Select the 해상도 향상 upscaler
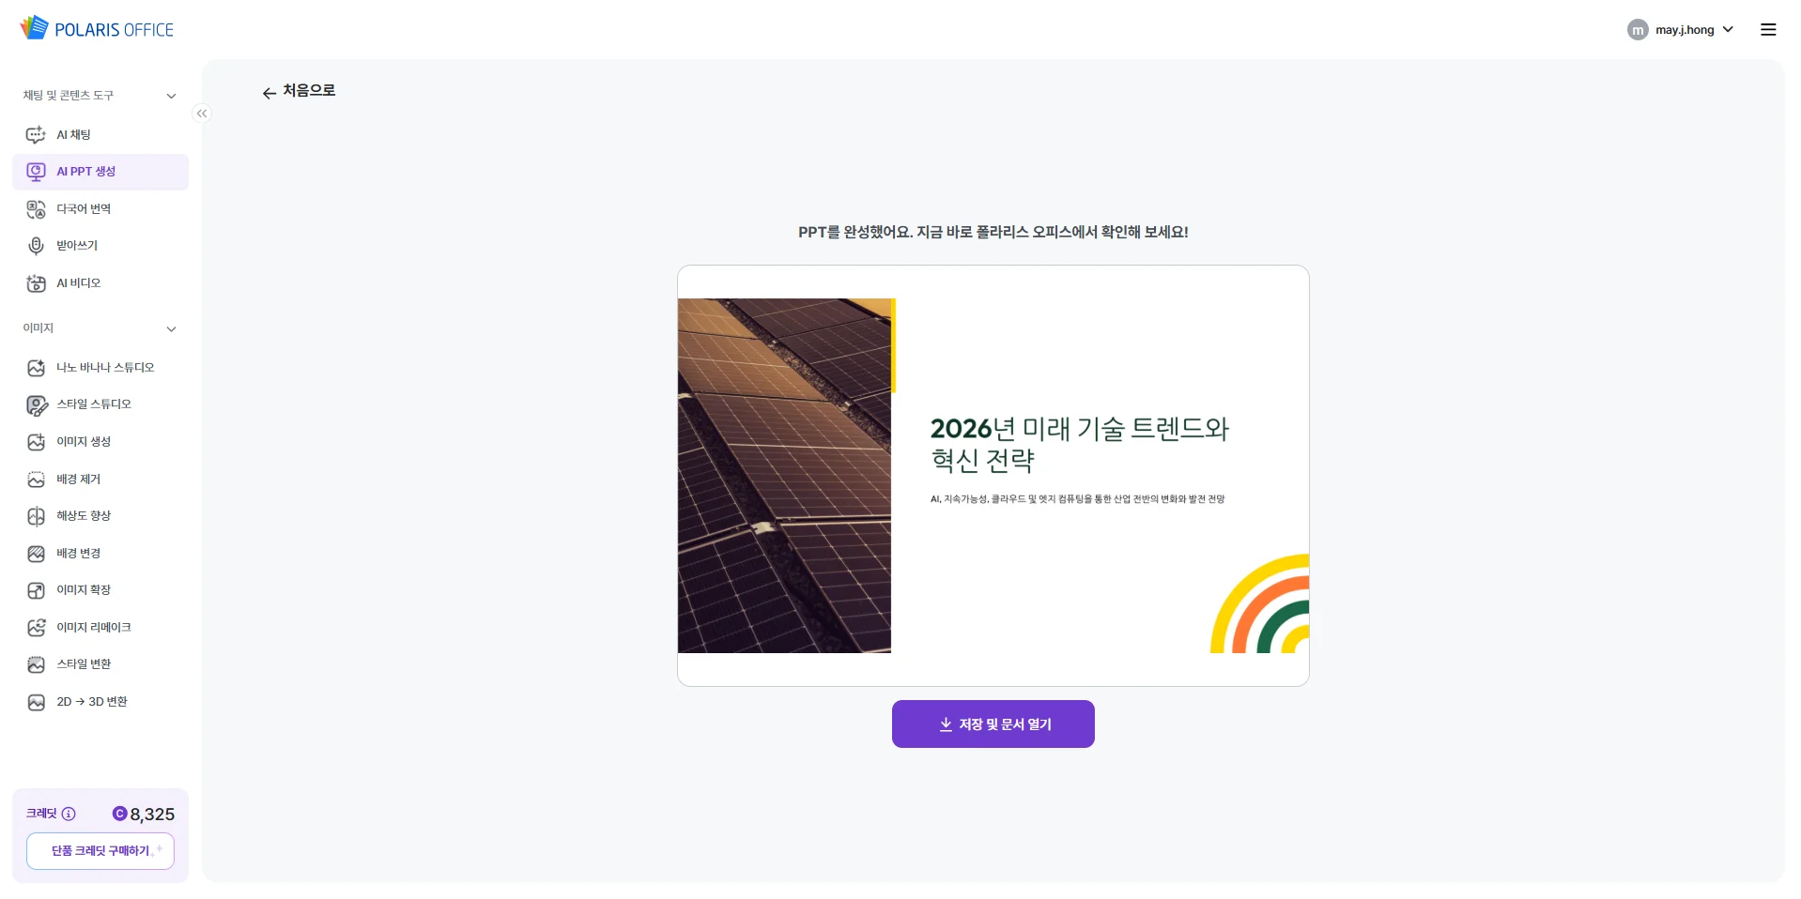 point(81,515)
